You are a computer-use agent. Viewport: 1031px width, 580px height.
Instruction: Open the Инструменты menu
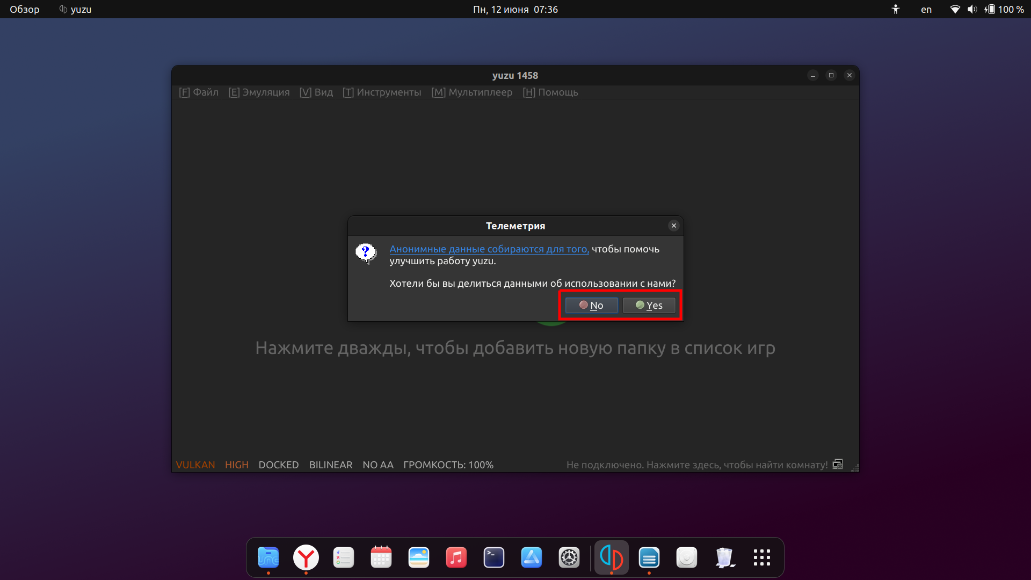tap(382, 92)
